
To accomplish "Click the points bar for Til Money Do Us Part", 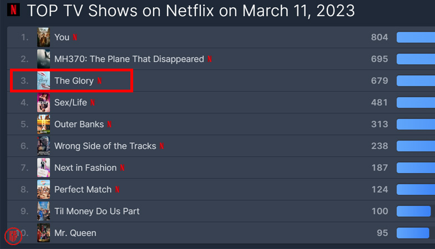I will 413,211.
